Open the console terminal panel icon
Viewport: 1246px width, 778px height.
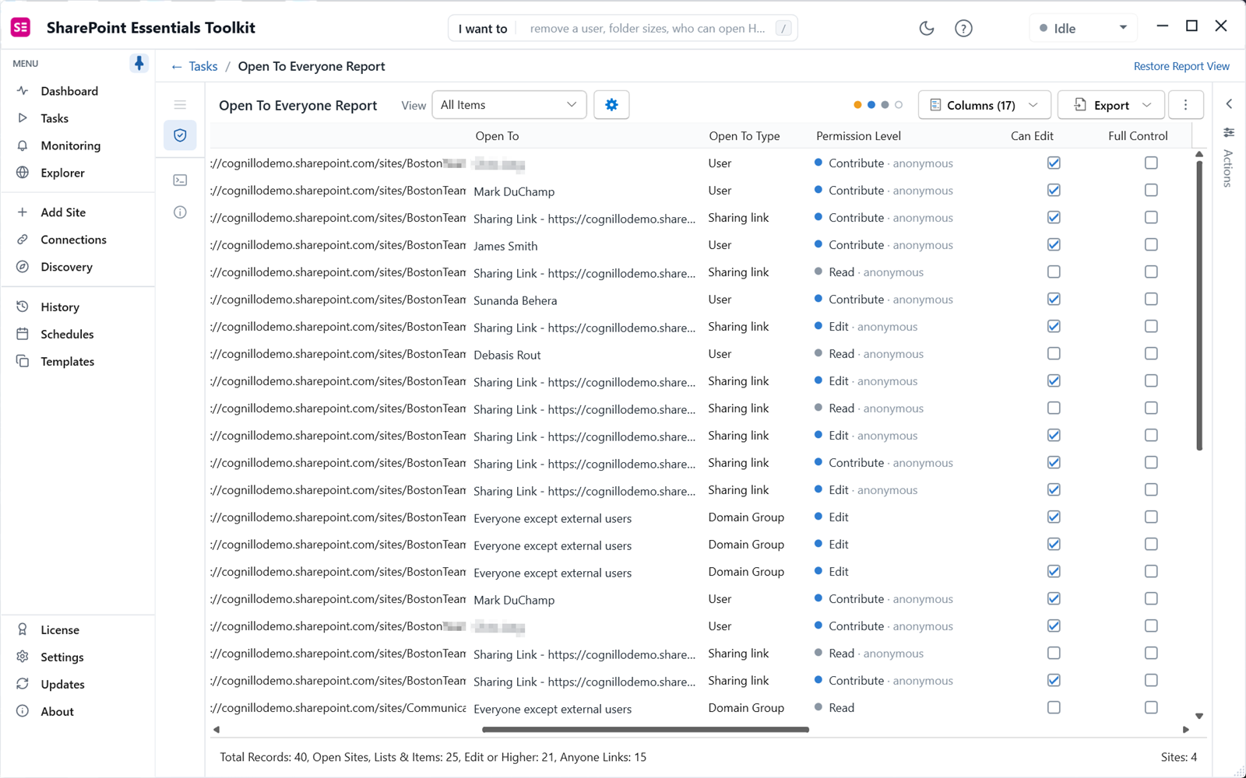180,180
